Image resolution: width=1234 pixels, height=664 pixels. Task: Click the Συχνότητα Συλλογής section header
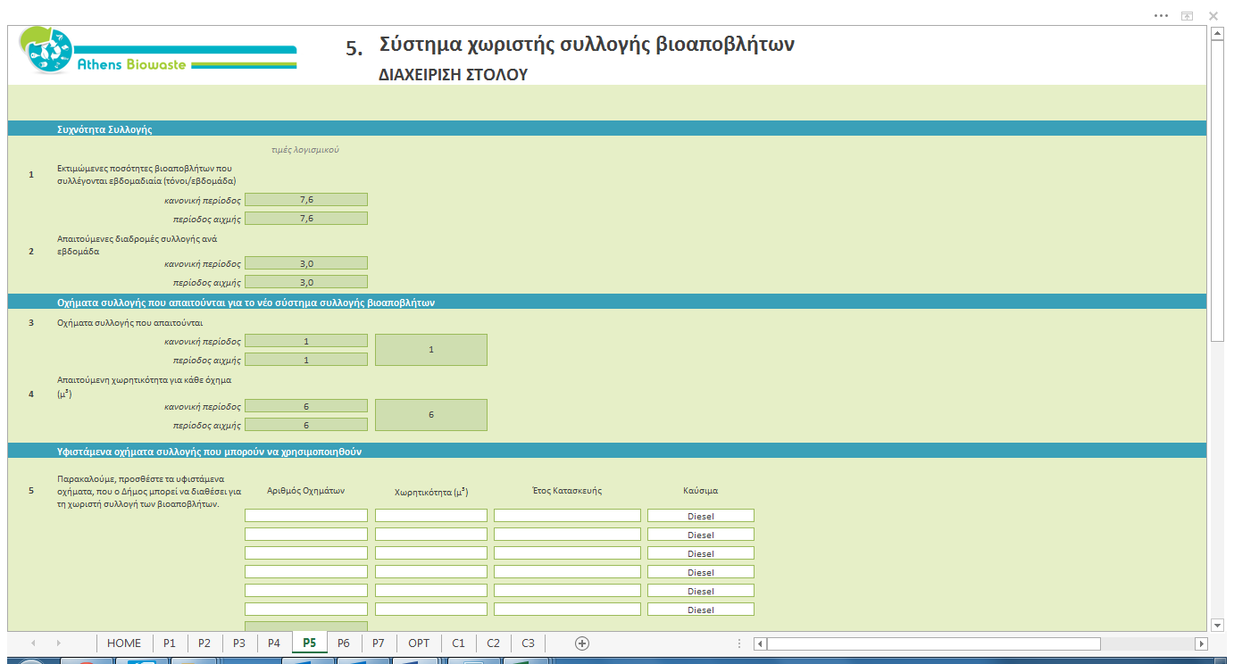coord(104,129)
